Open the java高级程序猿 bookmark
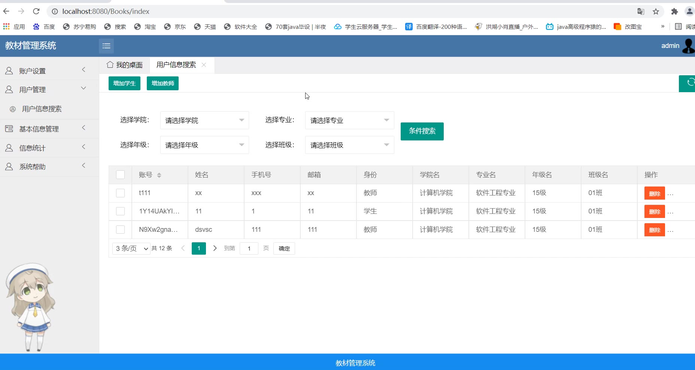The width and height of the screenshot is (695, 370). pyautogui.click(x=576, y=27)
